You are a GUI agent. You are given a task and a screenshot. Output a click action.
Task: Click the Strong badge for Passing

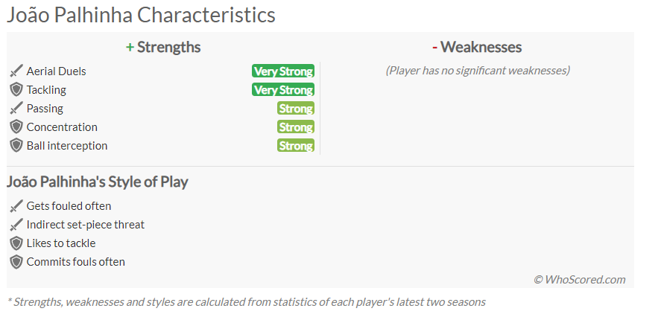[296, 108]
